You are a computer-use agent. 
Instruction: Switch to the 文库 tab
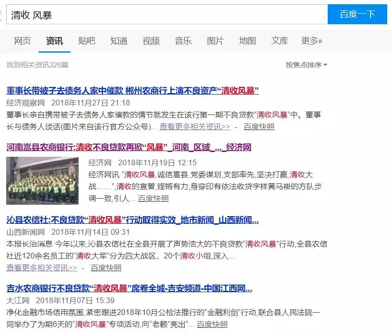tap(280, 41)
